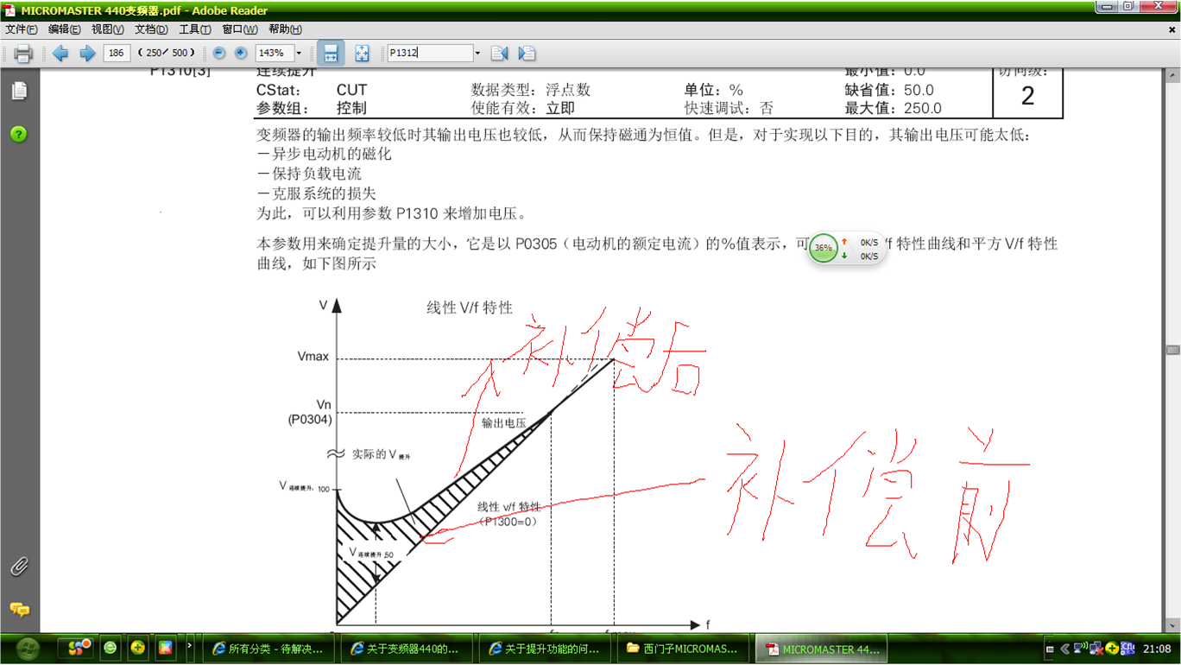The image size is (1181, 665).
Task: Open the Comments panel in the sidebar
Action: (x=19, y=610)
